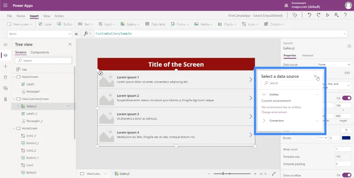Click the Redo arrow icon

point(318,15)
